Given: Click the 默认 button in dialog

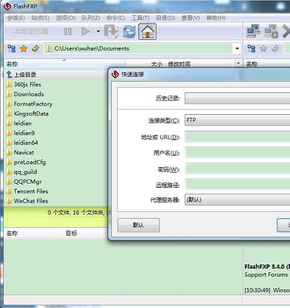Looking at the screenshot, I should [x=138, y=225].
